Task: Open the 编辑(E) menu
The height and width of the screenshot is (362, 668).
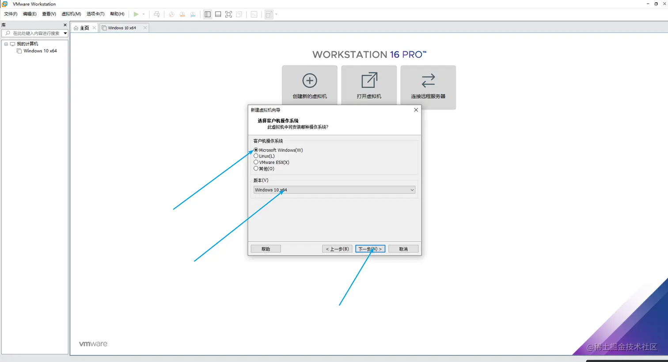Action: click(x=30, y=14)
